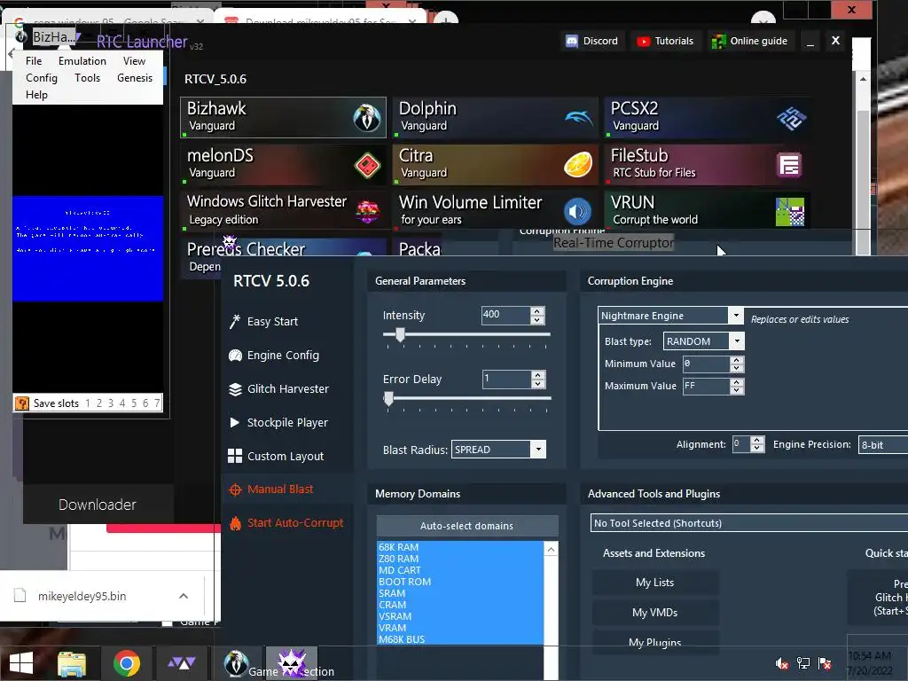Open BizHawk View menu
Image resolution: width=908 pixels, height=681 pixels.
coord(134,61)
